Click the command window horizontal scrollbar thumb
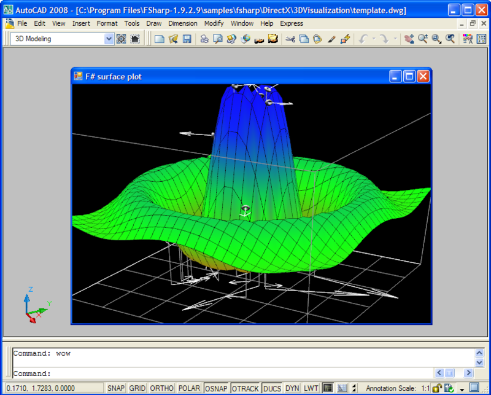This screenshot has height=395, width=491. click(x=449, y=373)
